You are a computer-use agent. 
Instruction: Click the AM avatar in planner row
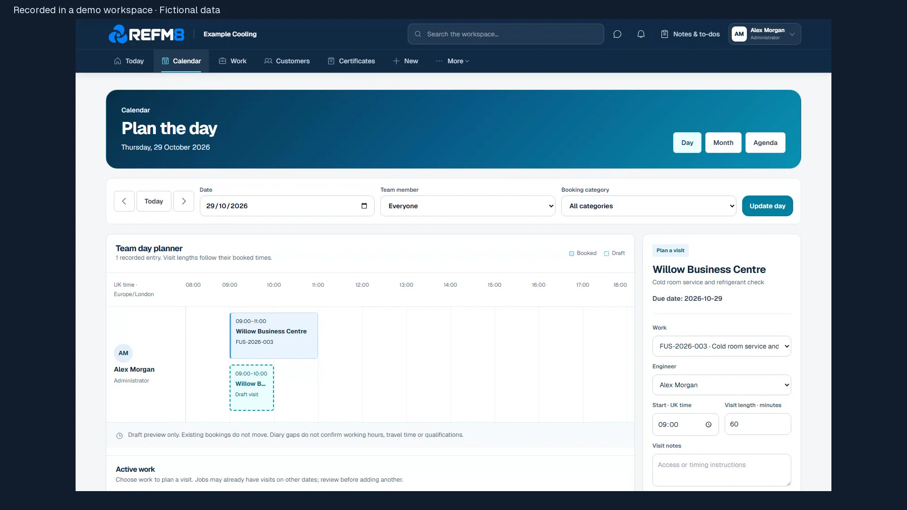tap(123, 353)
